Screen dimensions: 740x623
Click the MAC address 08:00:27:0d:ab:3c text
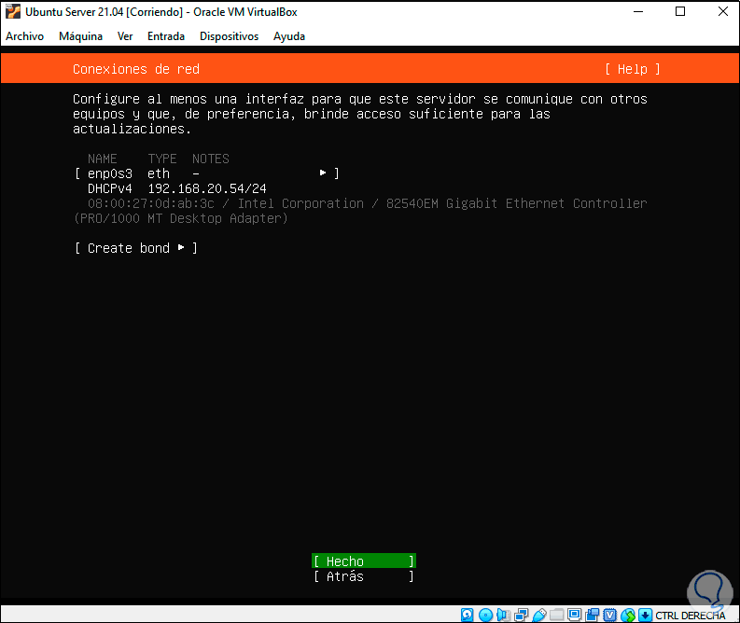tap(151, 203)
